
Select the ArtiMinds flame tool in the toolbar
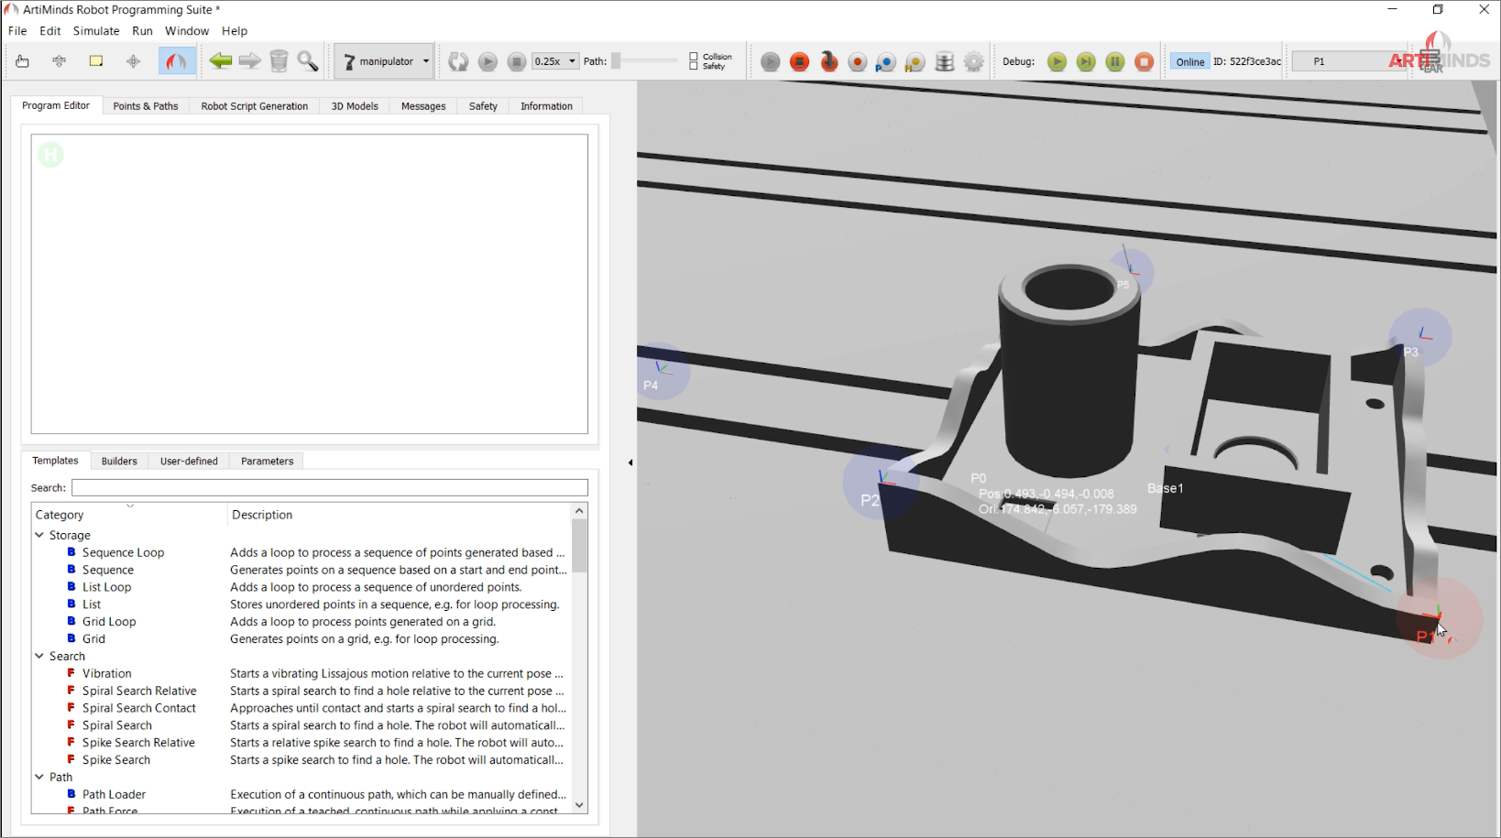point(176,60)
